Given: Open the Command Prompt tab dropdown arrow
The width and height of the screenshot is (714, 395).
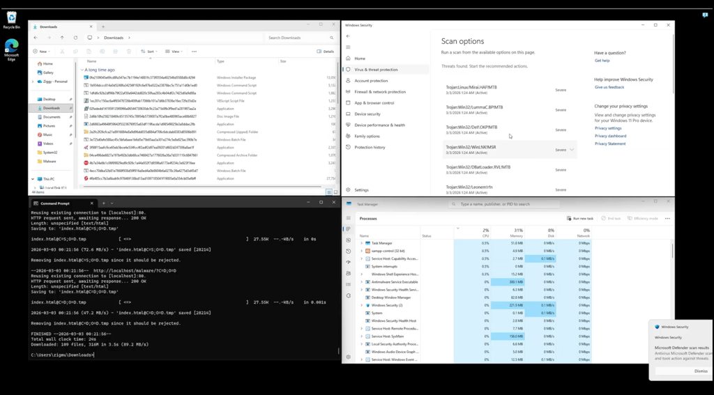Looking at the screenshot, I should [x=112, y=203].
